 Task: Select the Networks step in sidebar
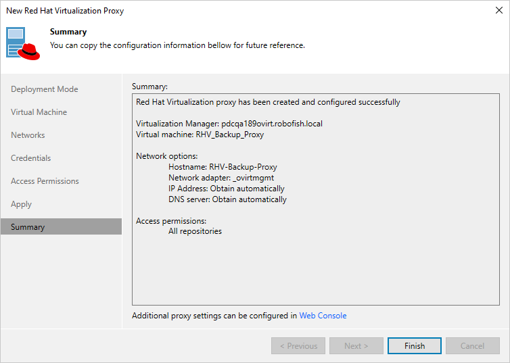(28, 135)
